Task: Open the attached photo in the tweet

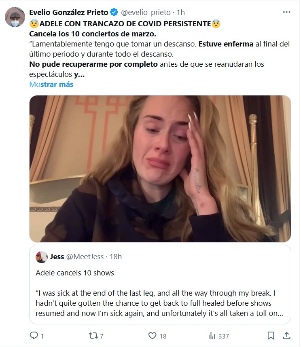Action: 160,169
